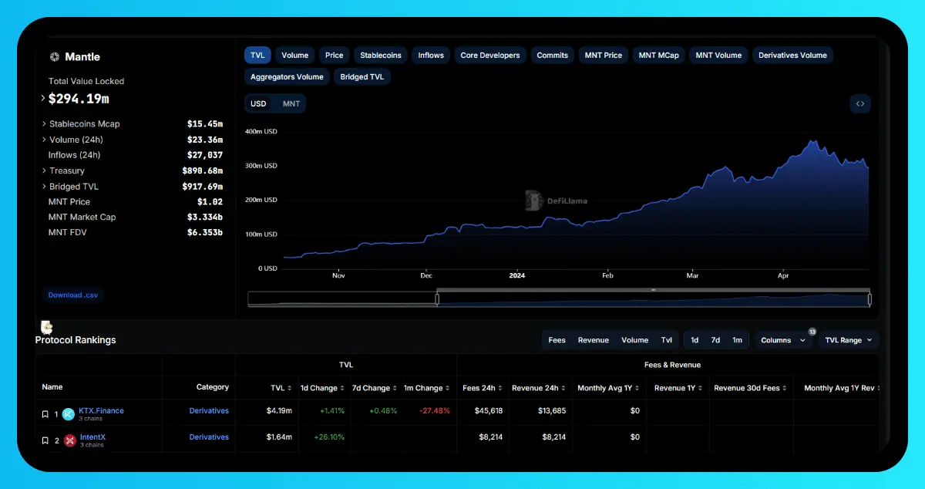Bookmark the IntentX protocol row
The image size is (925, 489).
[45, 441]
